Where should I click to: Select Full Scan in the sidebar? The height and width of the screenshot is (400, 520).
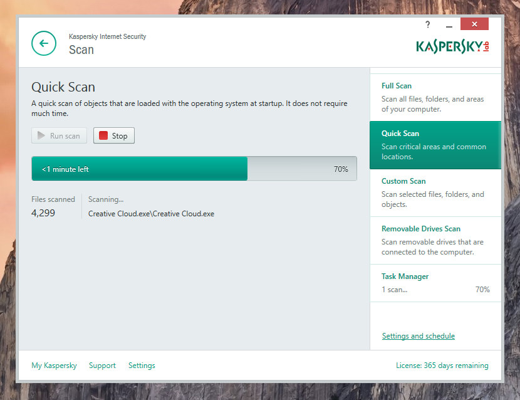pos(435,97)
